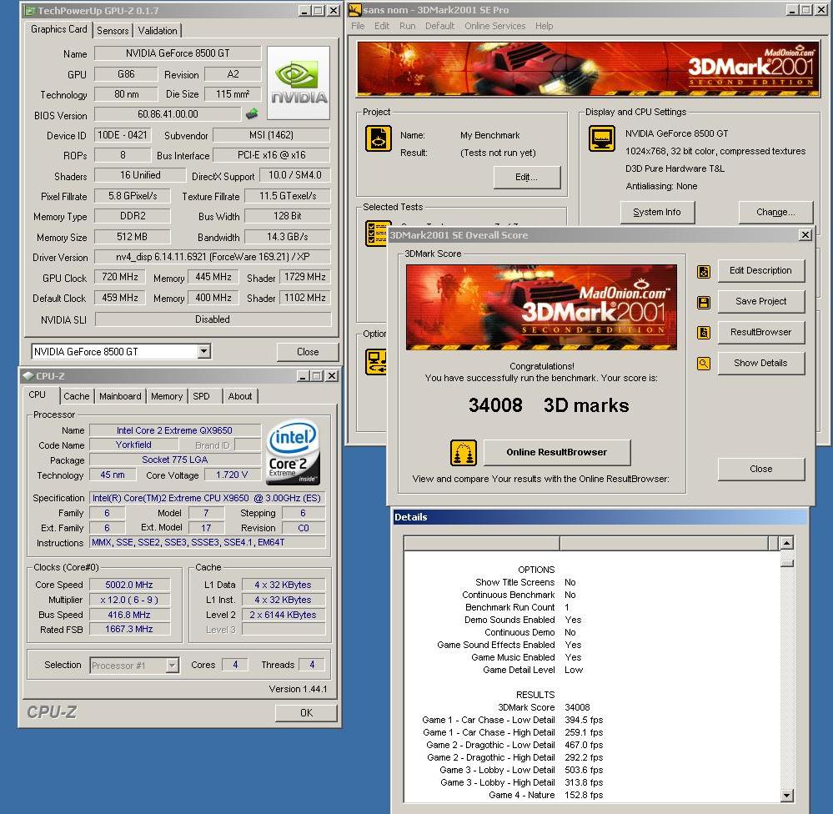
Task: Click the monitor icon in Display and CPU Settings
Action: 602,138
